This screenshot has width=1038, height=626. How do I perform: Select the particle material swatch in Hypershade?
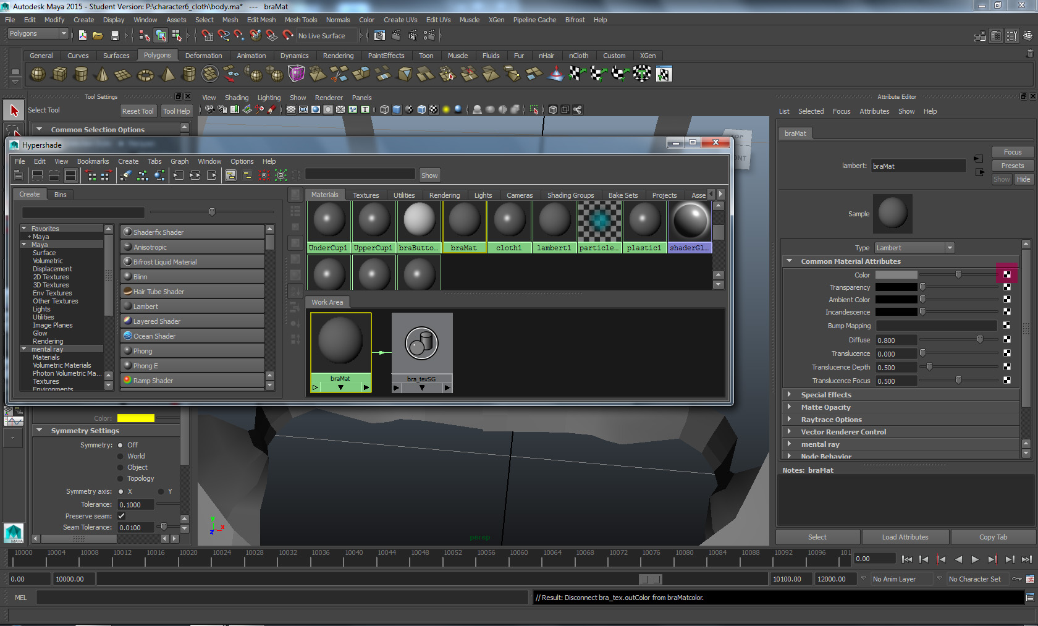point(599,227)
